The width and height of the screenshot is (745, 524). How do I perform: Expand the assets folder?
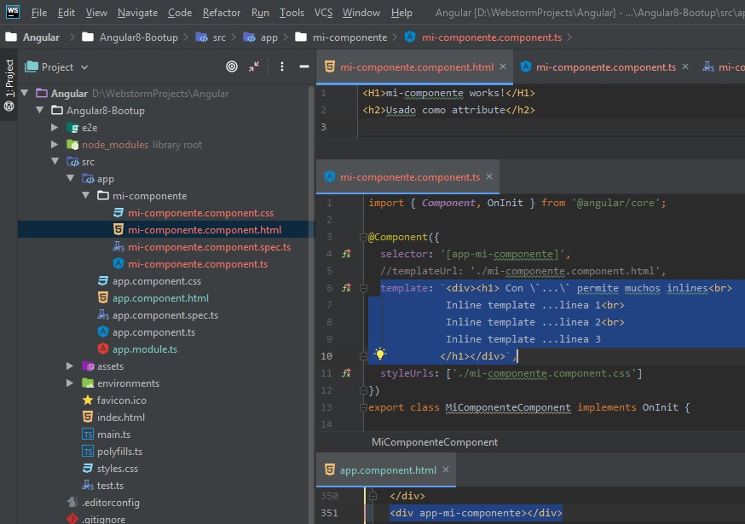coord(71,366)
